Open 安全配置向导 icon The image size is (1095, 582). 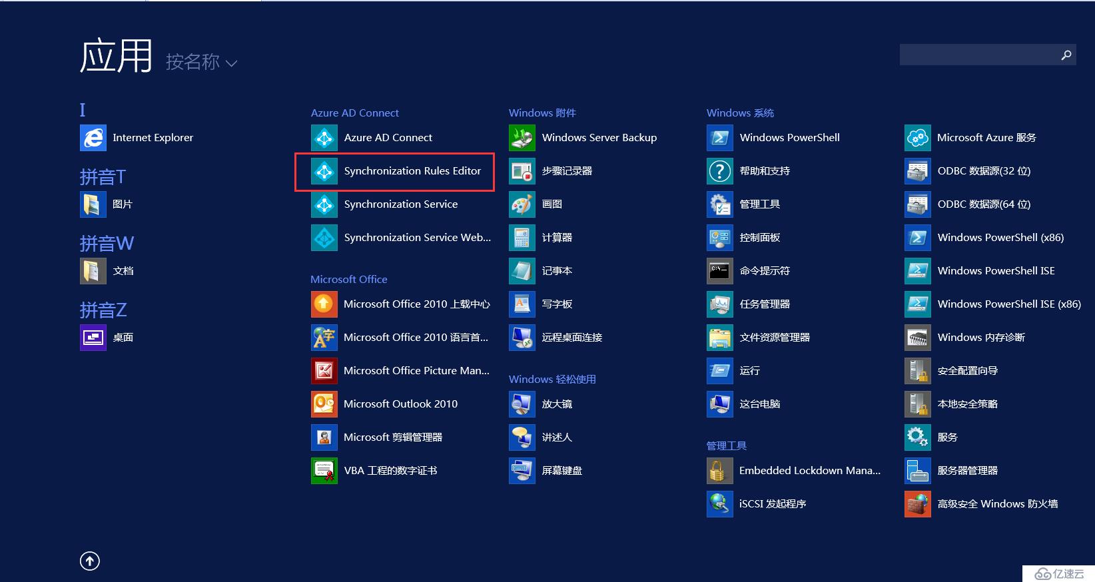pyautogui.click(x=918, y=371)
